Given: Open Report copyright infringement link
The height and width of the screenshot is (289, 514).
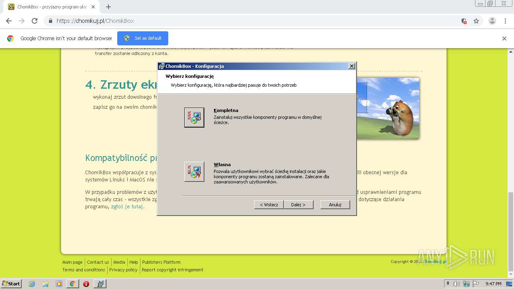Looking at the screenshot, I should coord(173,270).
